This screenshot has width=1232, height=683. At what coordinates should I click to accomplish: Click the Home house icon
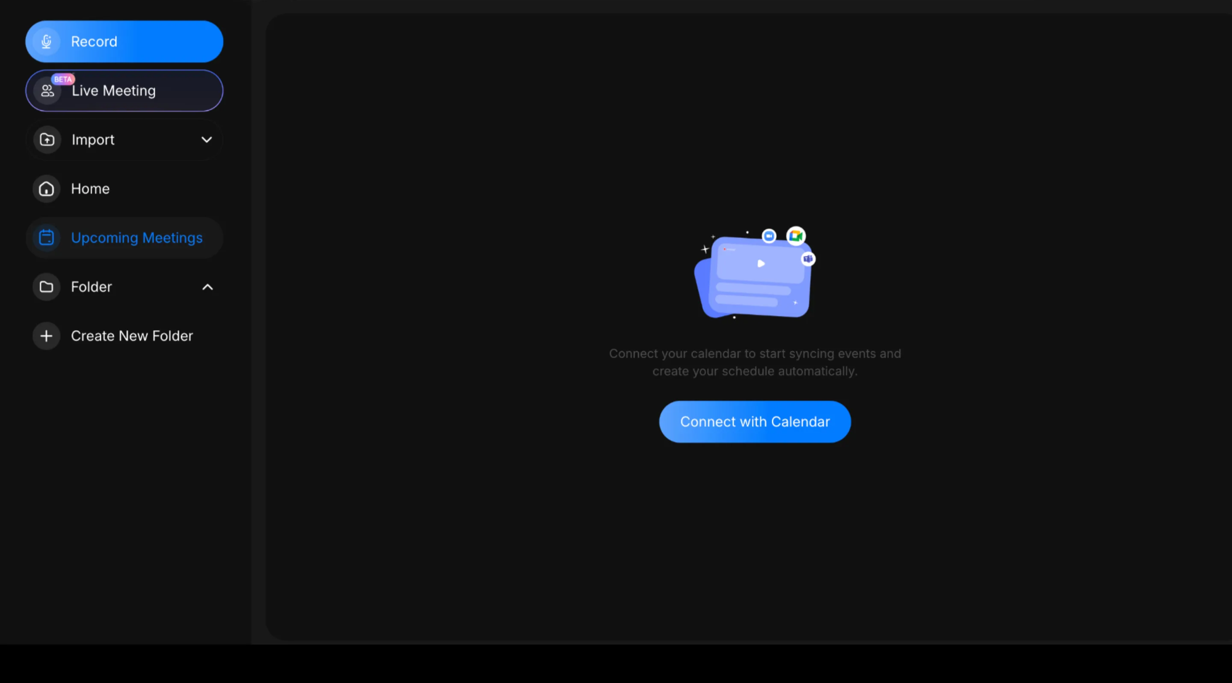tap(46, 188)
